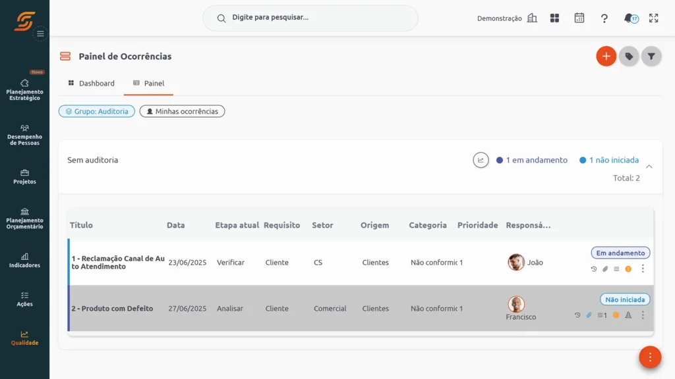Open floating orange actions menu button
675x379 pixels.
click(650, 357)
